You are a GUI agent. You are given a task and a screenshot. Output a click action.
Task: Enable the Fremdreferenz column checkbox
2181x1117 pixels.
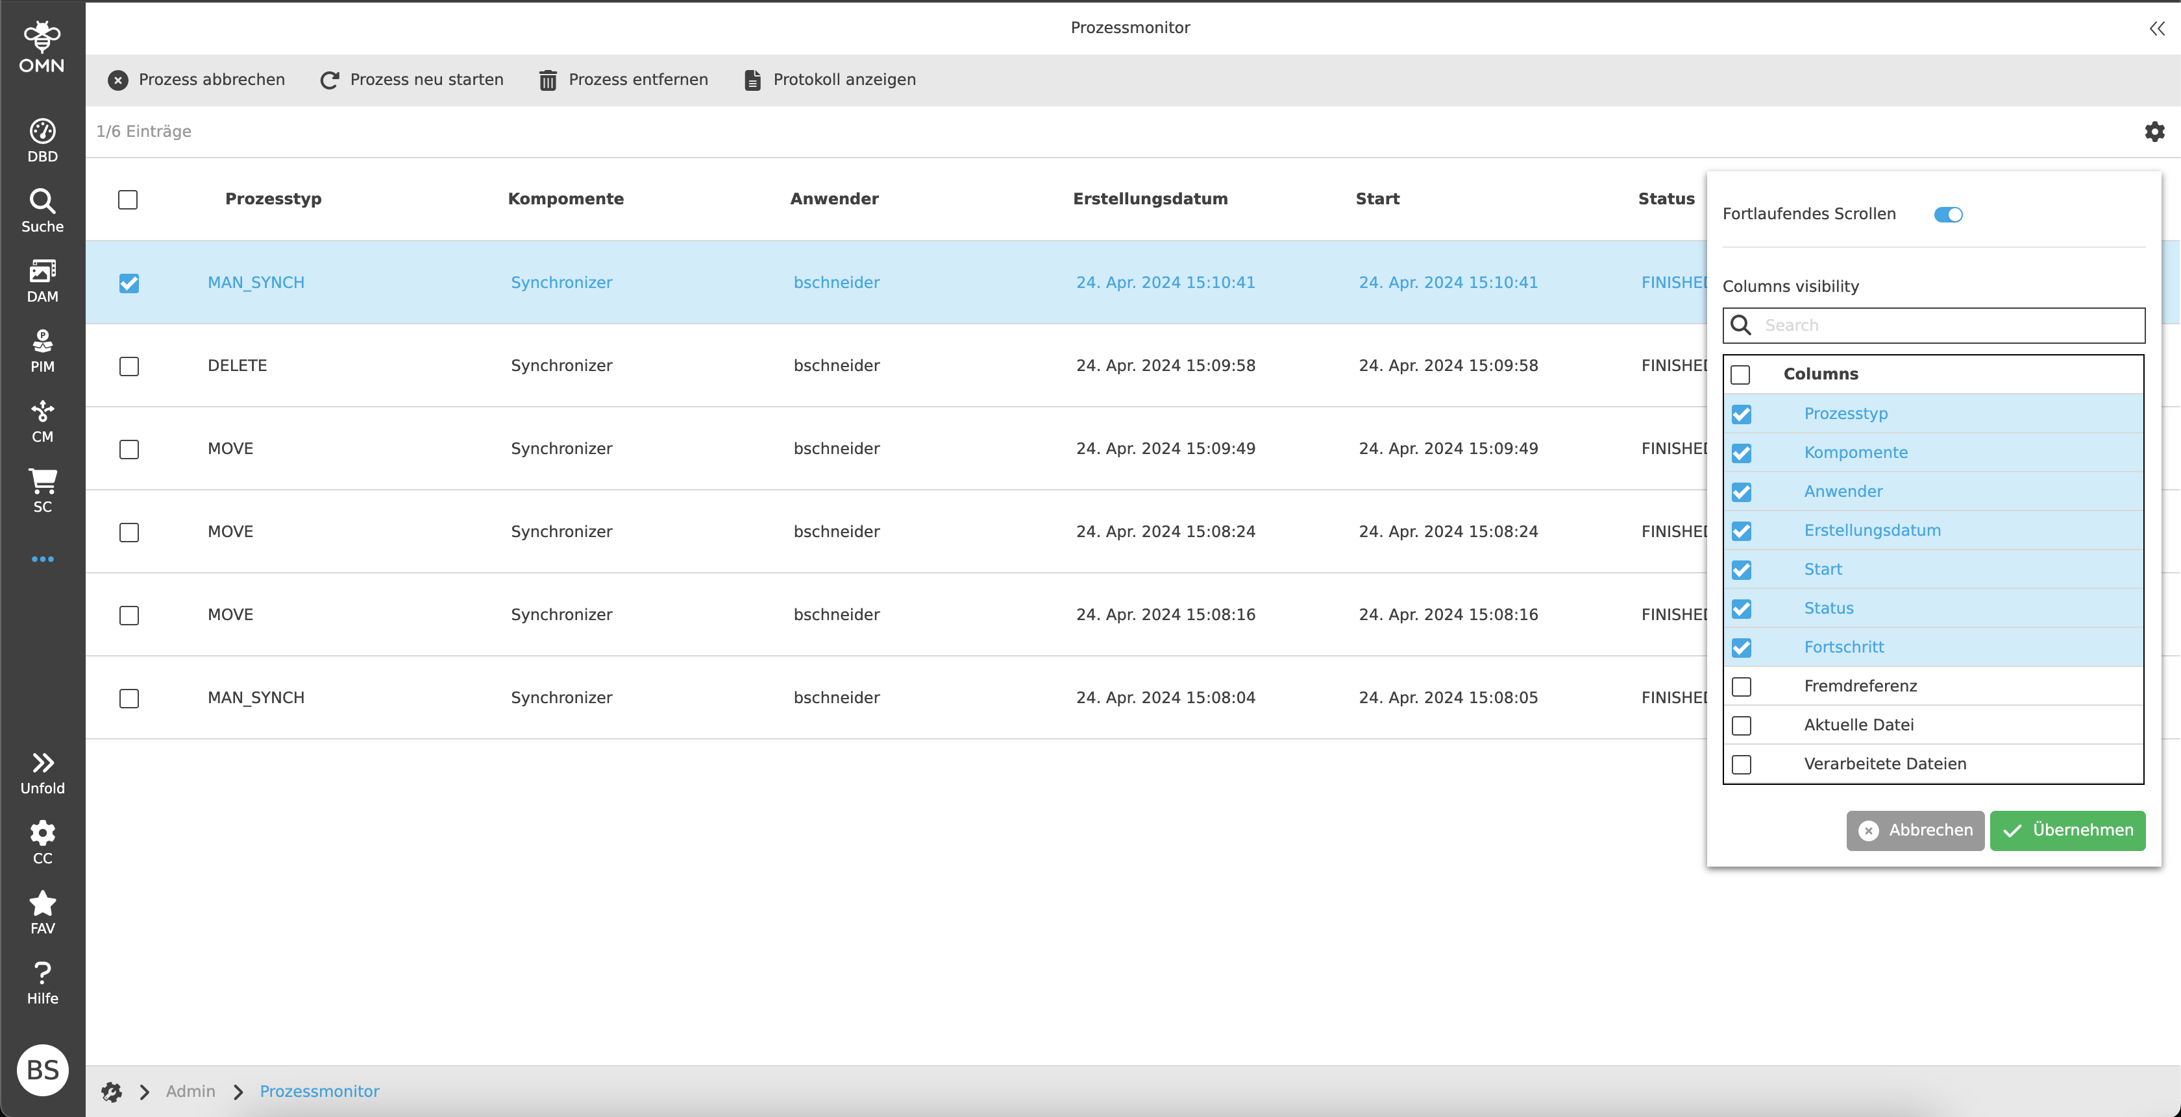tap(1741, 686)
